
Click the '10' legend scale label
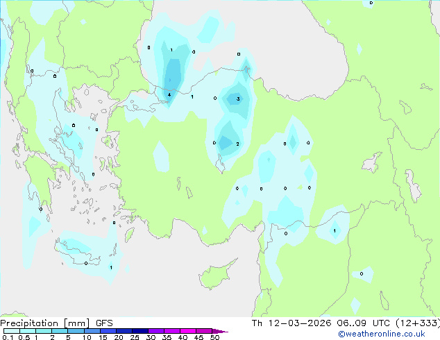point(87,337)
